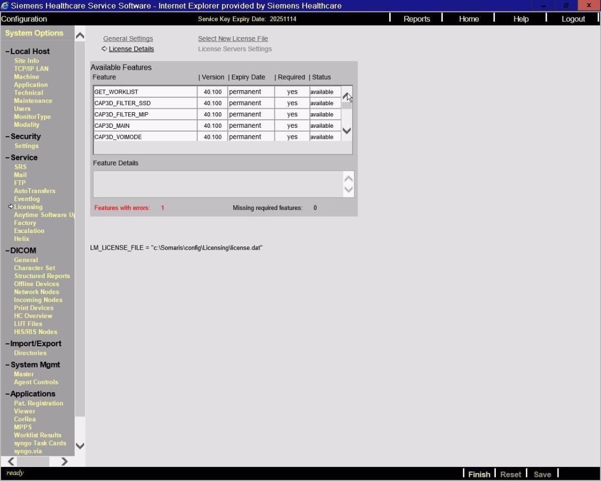The width and height of the screenshot is (601, 481).
Task: Click the Feature Details text box
Action: pos(218,184)
